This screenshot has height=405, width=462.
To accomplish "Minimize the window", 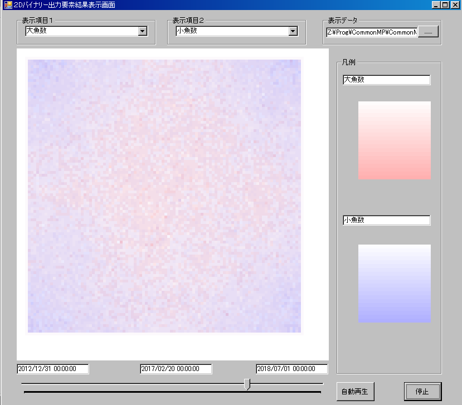I will point(436,5).
